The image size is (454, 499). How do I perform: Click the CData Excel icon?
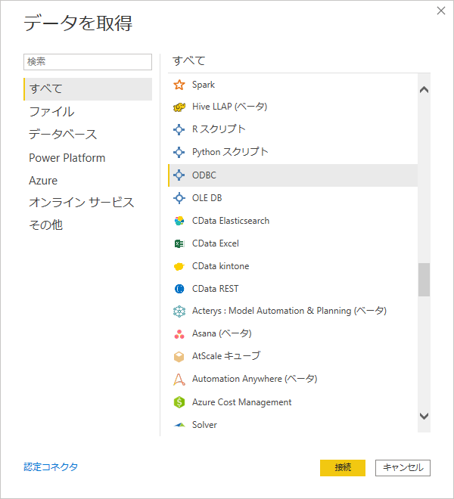click(179, 243)
